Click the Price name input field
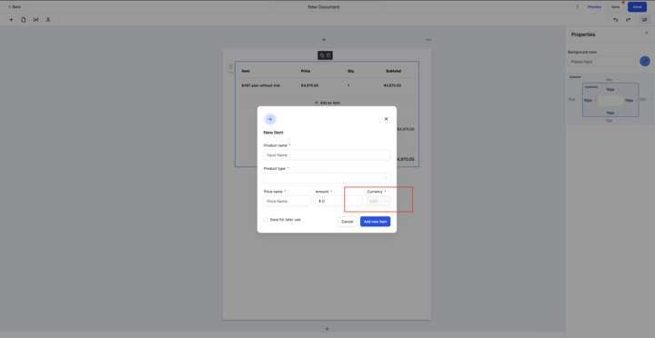 (287, 201)
